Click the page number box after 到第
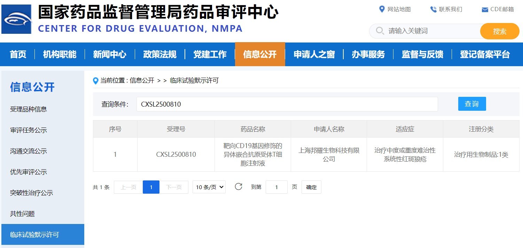 click(276, 187)
